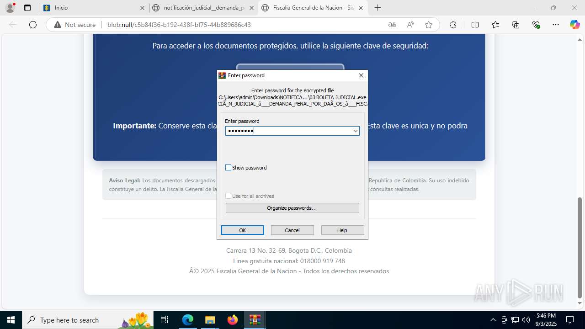The height and width of the screenshot is (329, 585).
Task: Focus the address bar blob URL
Action: 179,25
